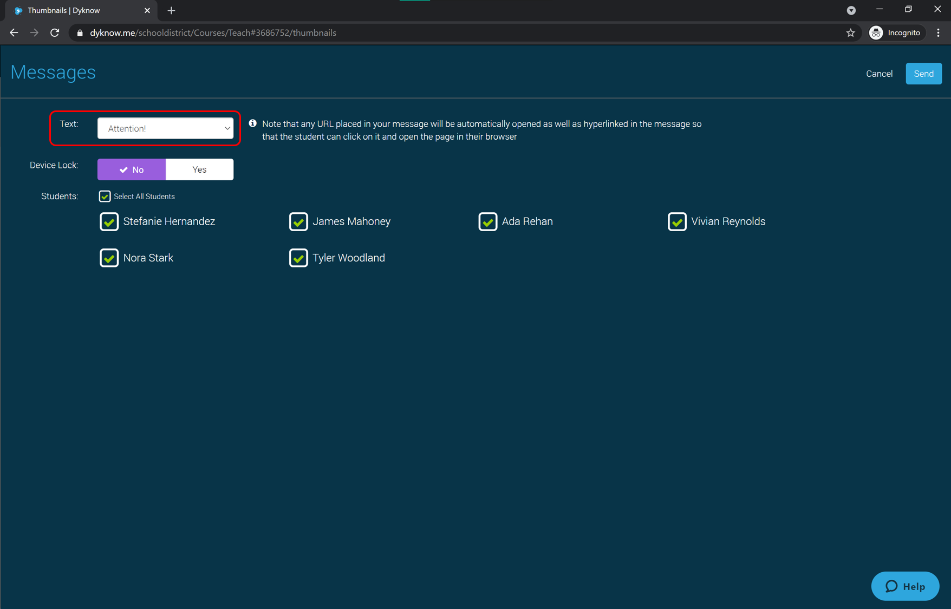Open the Chrome three-dot menu
The width and height of the screenshot is (951, 609).
point(939,32)
